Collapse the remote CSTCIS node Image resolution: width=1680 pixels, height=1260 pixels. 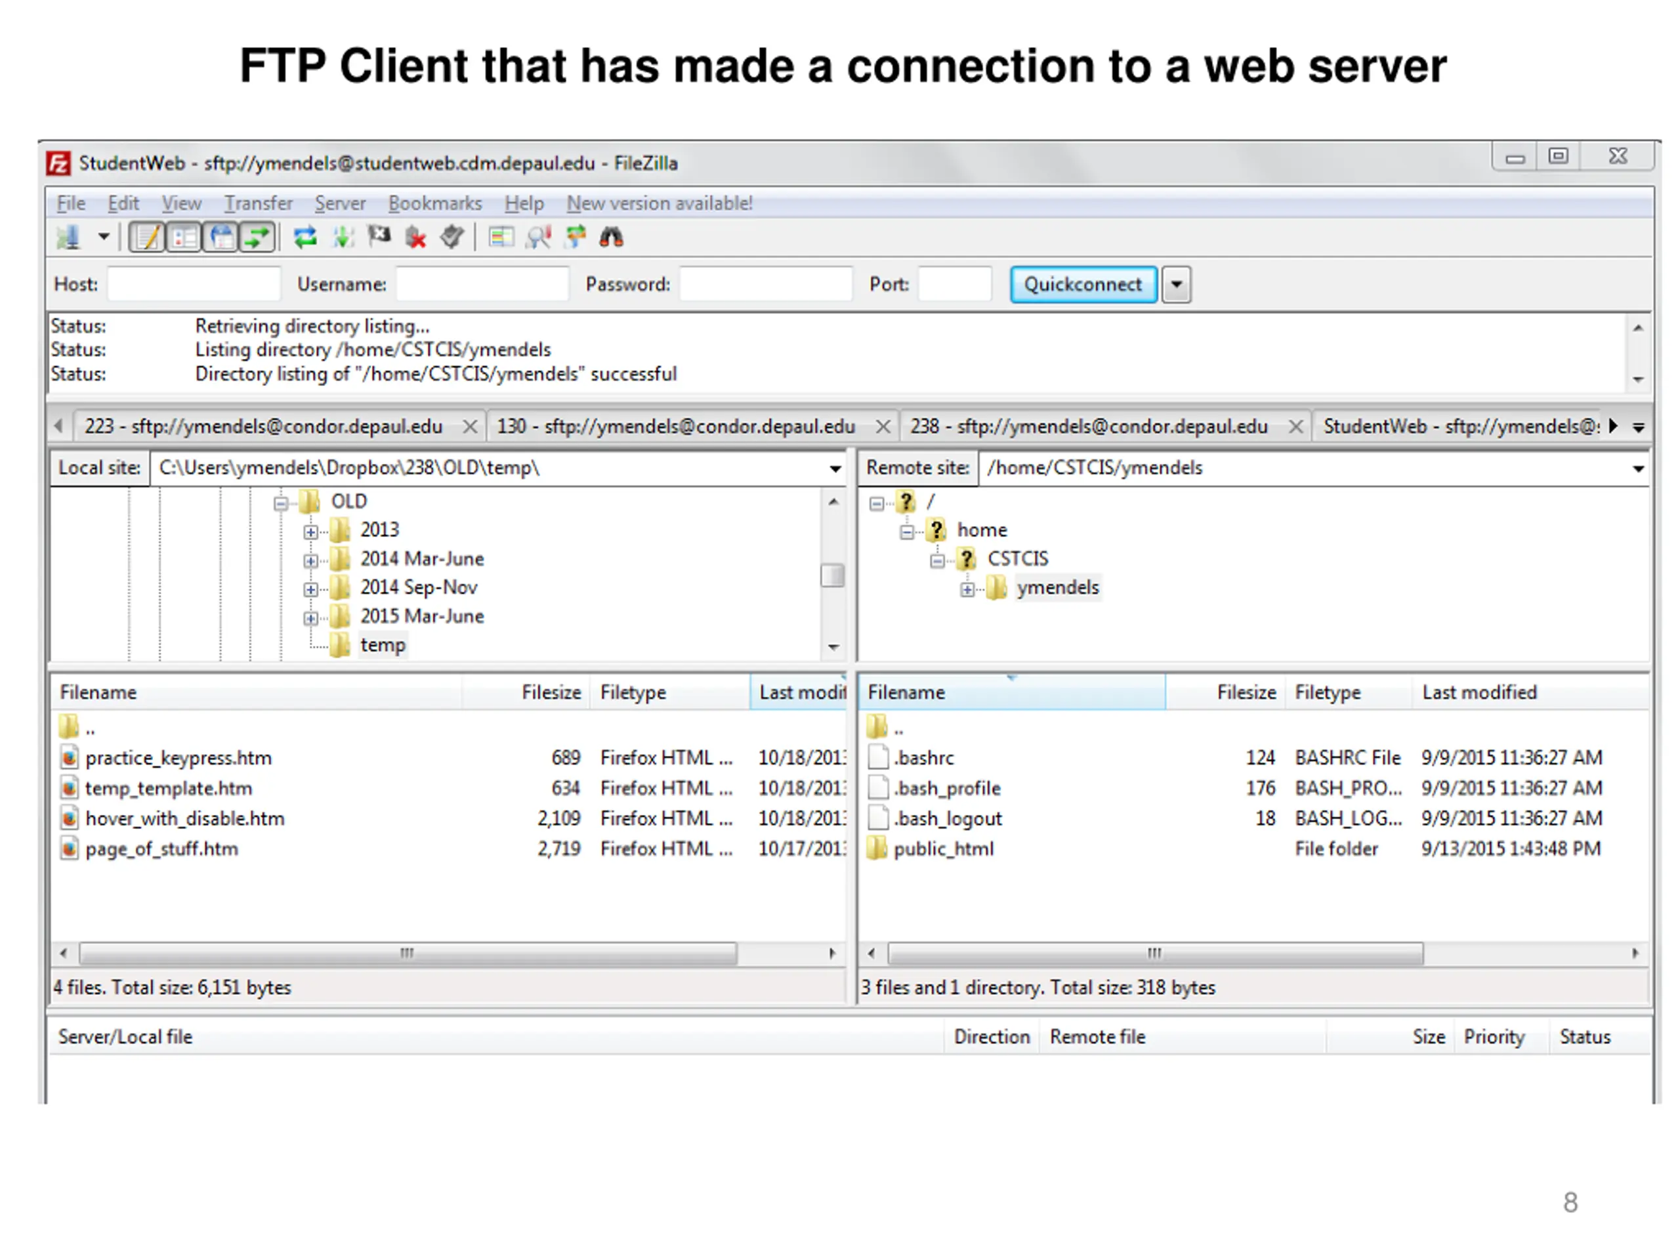pos(937,560)
